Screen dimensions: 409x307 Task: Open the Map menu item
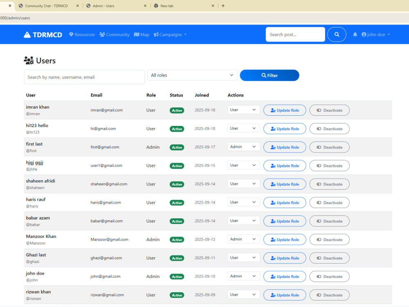tap(142, 34)
